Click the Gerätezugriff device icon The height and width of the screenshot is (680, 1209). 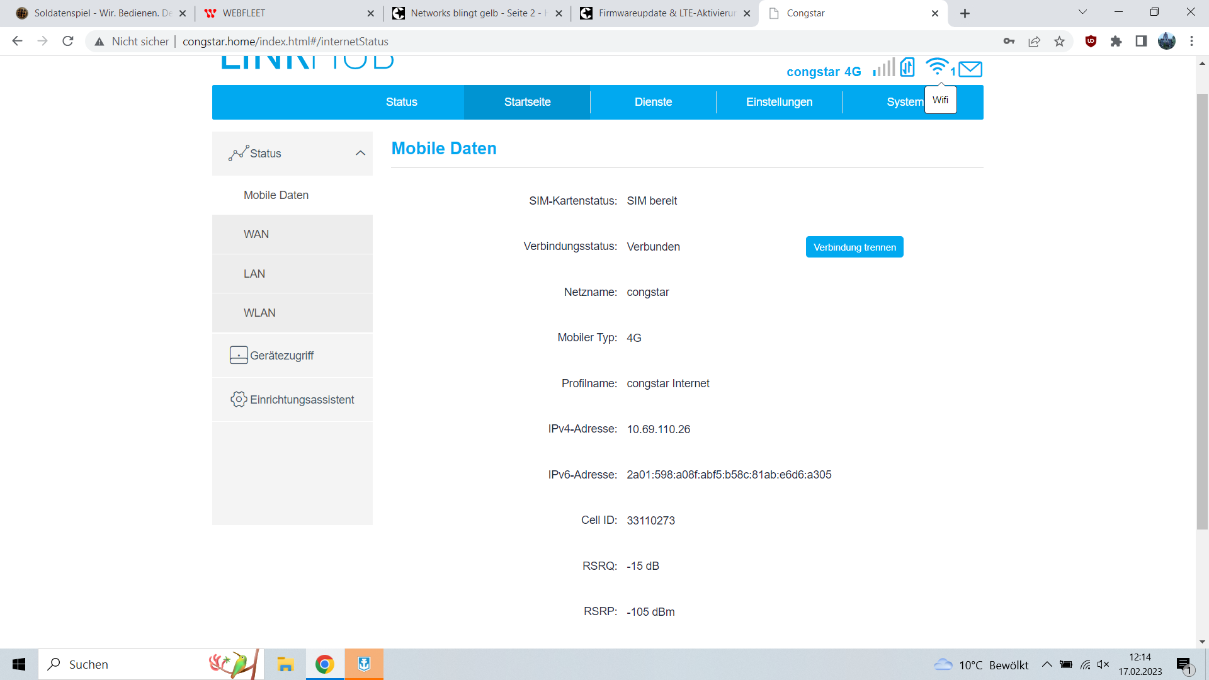click(x=239, y=355)
